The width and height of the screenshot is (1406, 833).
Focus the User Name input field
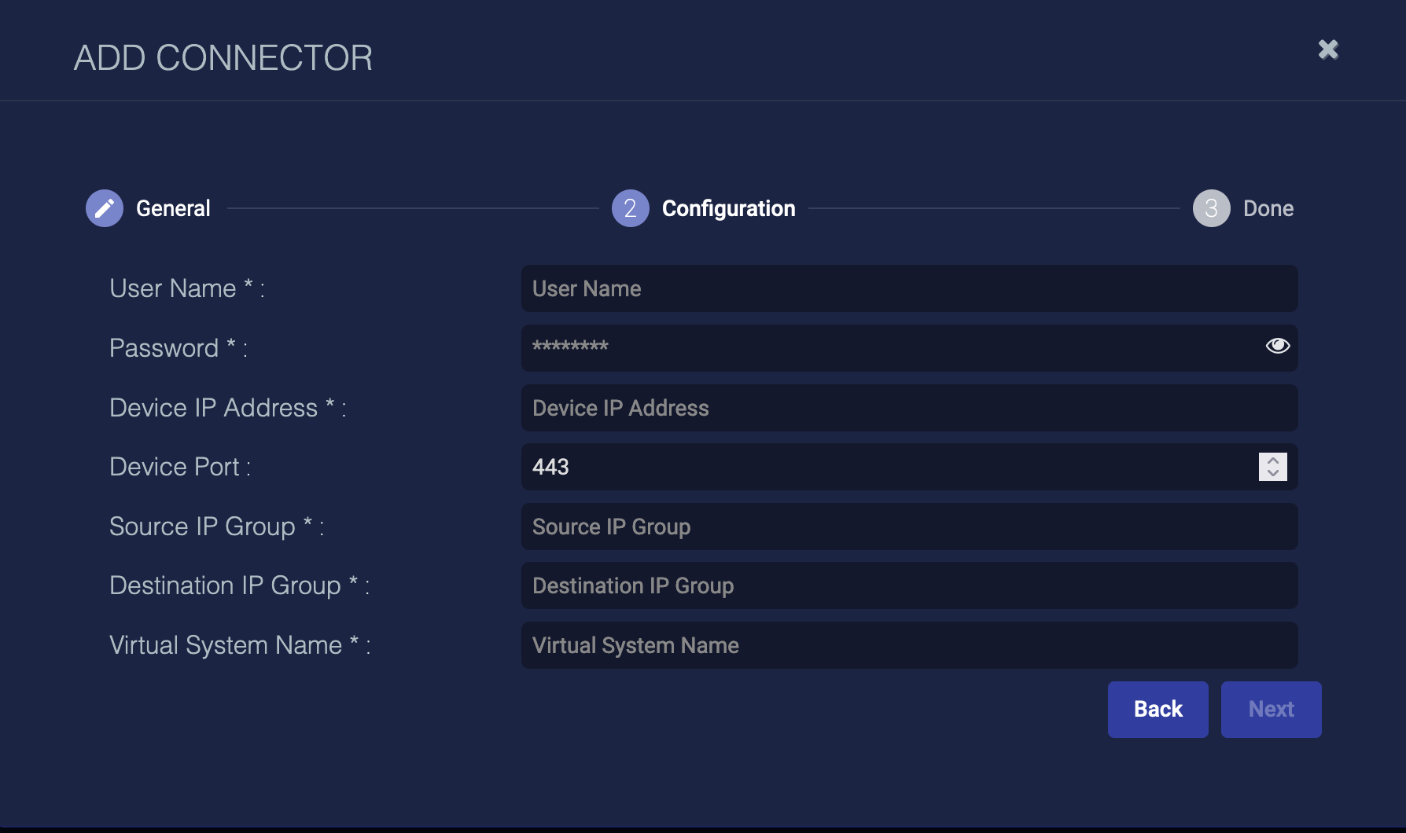click(x=908, y=288)
